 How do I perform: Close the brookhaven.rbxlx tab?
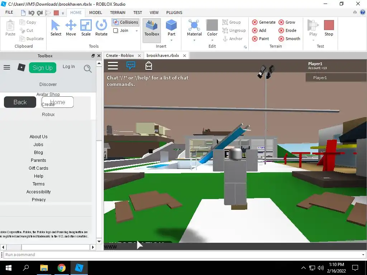[x=185, y=56]
